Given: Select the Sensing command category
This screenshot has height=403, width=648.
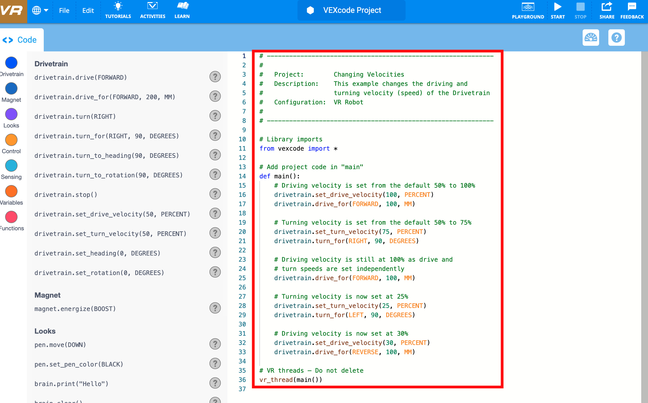Looking at the screenshot, I should pyautogui.click(x=11, y=166).
